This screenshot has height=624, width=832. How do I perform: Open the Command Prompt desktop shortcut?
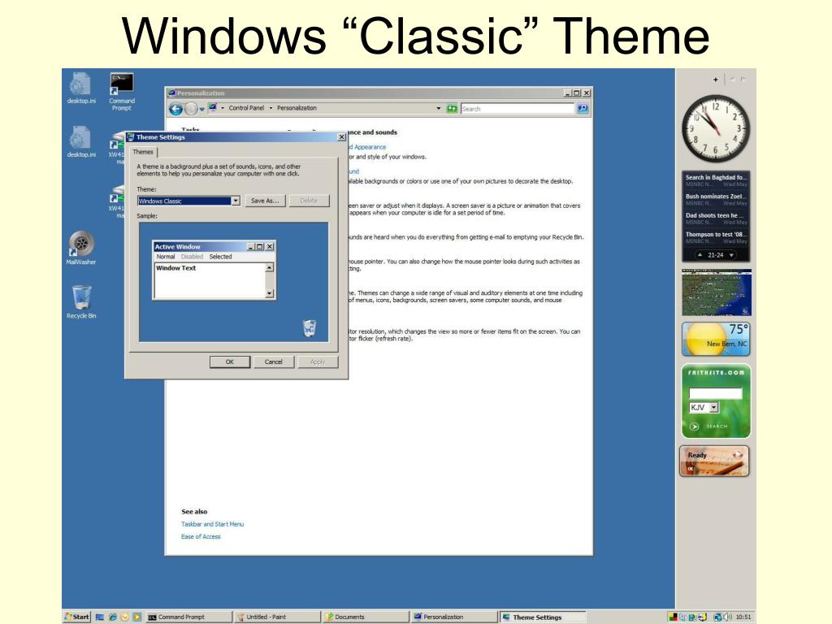[x=122, y=91]
